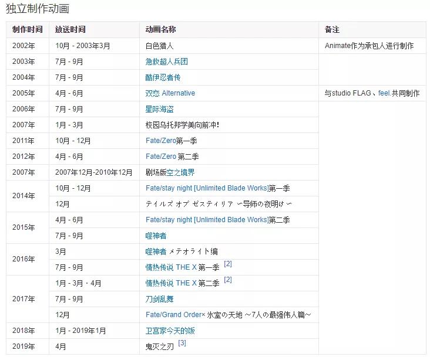
Task: Open Fate/stay night Unlimited Blade Works 第二季 link
Action: (207, 220)
